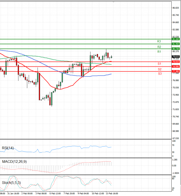The image size is (181, 196).
Task: Click the 13 Feb 16:00 time label
Action: coord(112,194)
